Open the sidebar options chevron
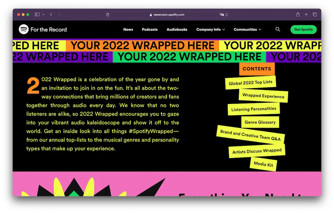This screenshot has height=213, width=334. (43, 14)
